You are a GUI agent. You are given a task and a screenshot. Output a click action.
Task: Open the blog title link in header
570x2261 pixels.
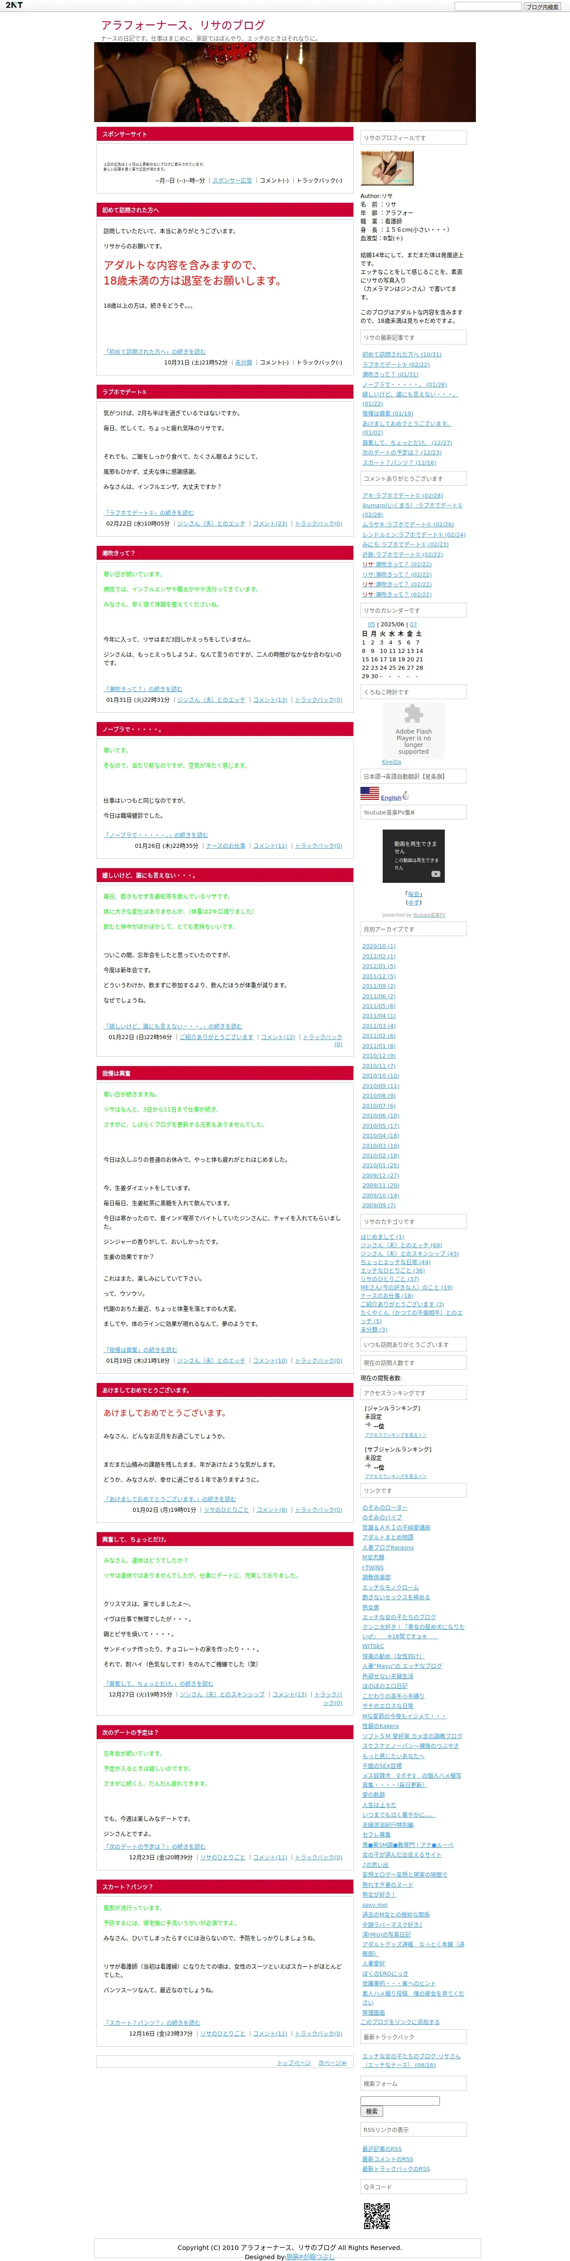pyautogui.click(x=183, y=25)
